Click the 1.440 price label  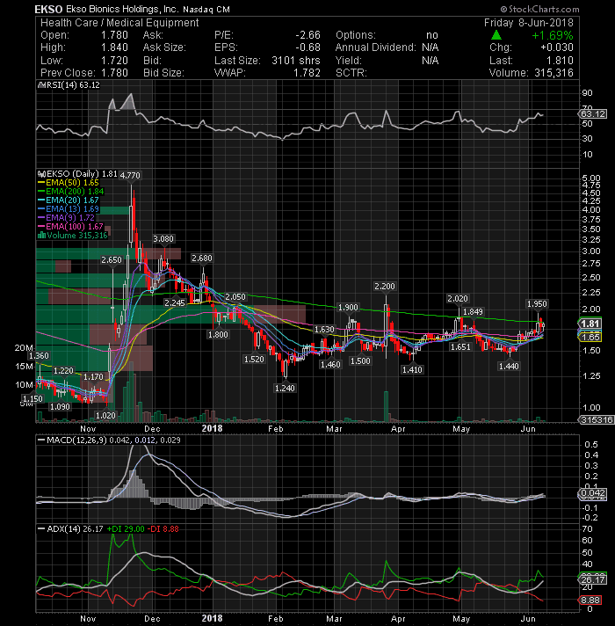click(509, 366)
